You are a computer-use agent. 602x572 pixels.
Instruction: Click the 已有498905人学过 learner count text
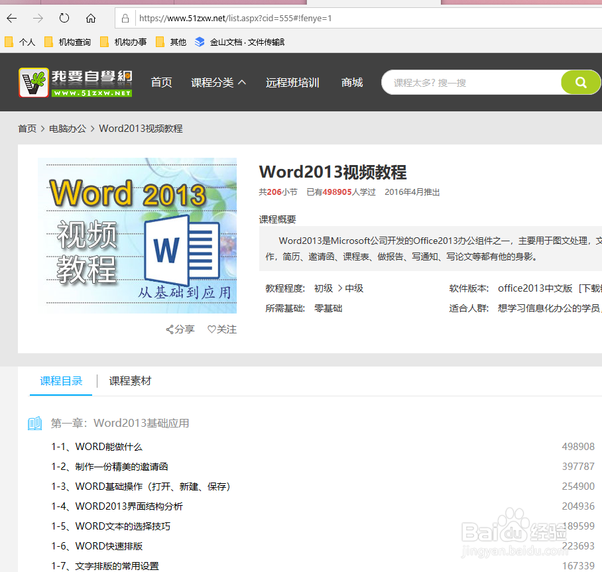point(341,192)
